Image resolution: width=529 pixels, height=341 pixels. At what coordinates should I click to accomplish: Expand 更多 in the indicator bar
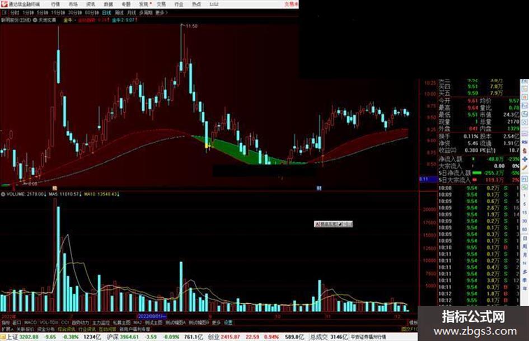tap(216, 323)
